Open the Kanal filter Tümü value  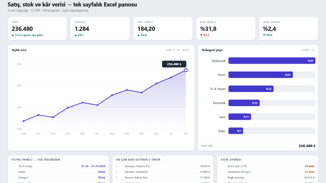point(102,172)
